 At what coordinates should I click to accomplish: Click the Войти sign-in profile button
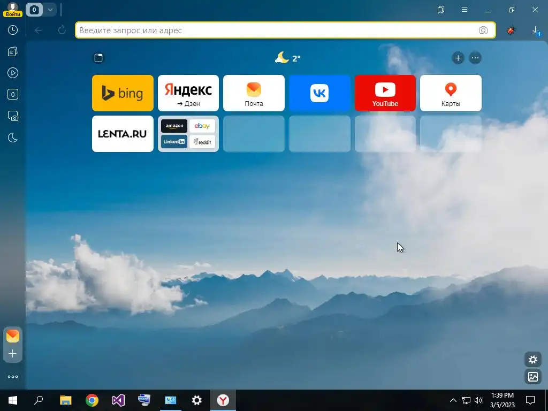click(13, 10)
